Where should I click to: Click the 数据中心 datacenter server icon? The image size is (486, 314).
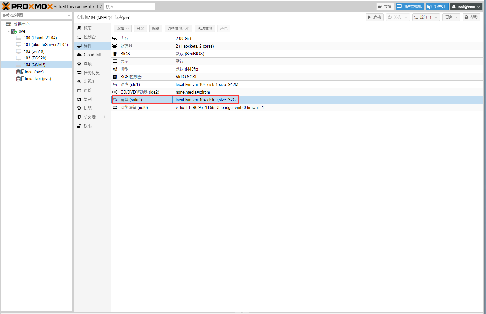tap(9, 24)
